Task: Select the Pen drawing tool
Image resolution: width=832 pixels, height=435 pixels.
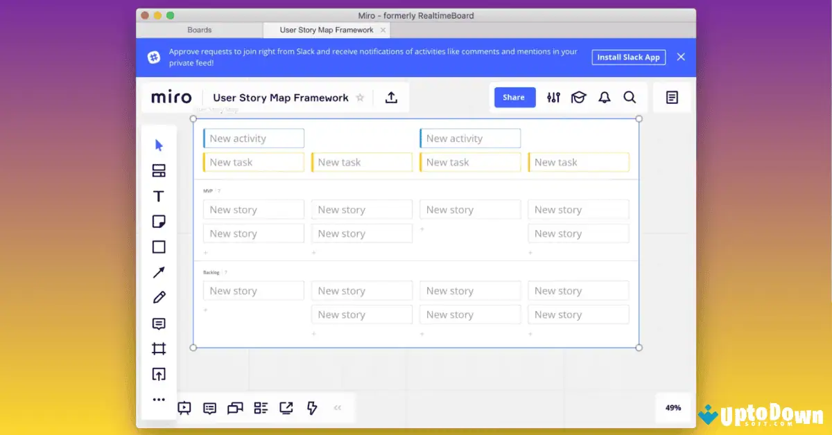Action: pyautogui.click(x=159, y=298)
